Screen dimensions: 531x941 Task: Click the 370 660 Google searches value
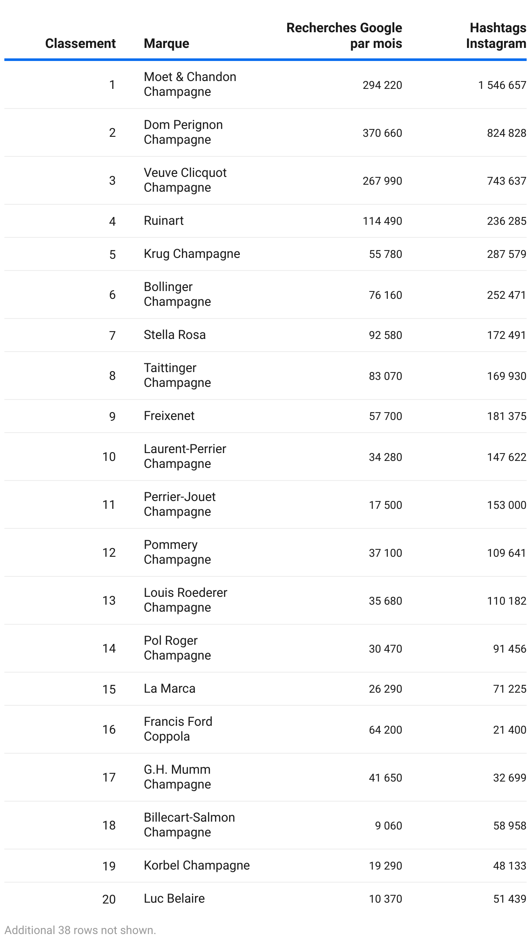(382, 133)
